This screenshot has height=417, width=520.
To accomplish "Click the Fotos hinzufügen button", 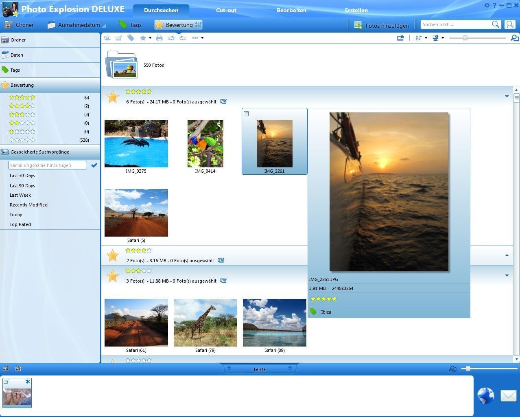I will click(381, 25).
